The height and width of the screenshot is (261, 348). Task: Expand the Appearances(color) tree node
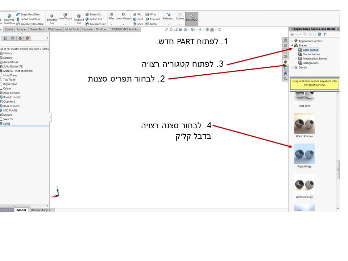(293, 41)
